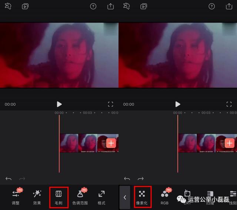The image size is (237, 210).
Task: Add a clip with the plus button in left timeline
Action: pyautogui.click(x=111, y=143)
